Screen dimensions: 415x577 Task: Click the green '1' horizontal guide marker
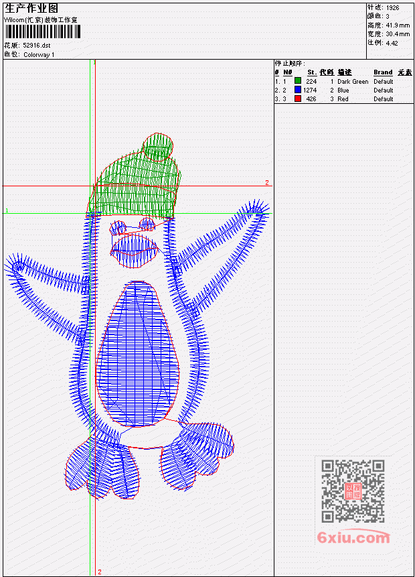click(7, 210)
